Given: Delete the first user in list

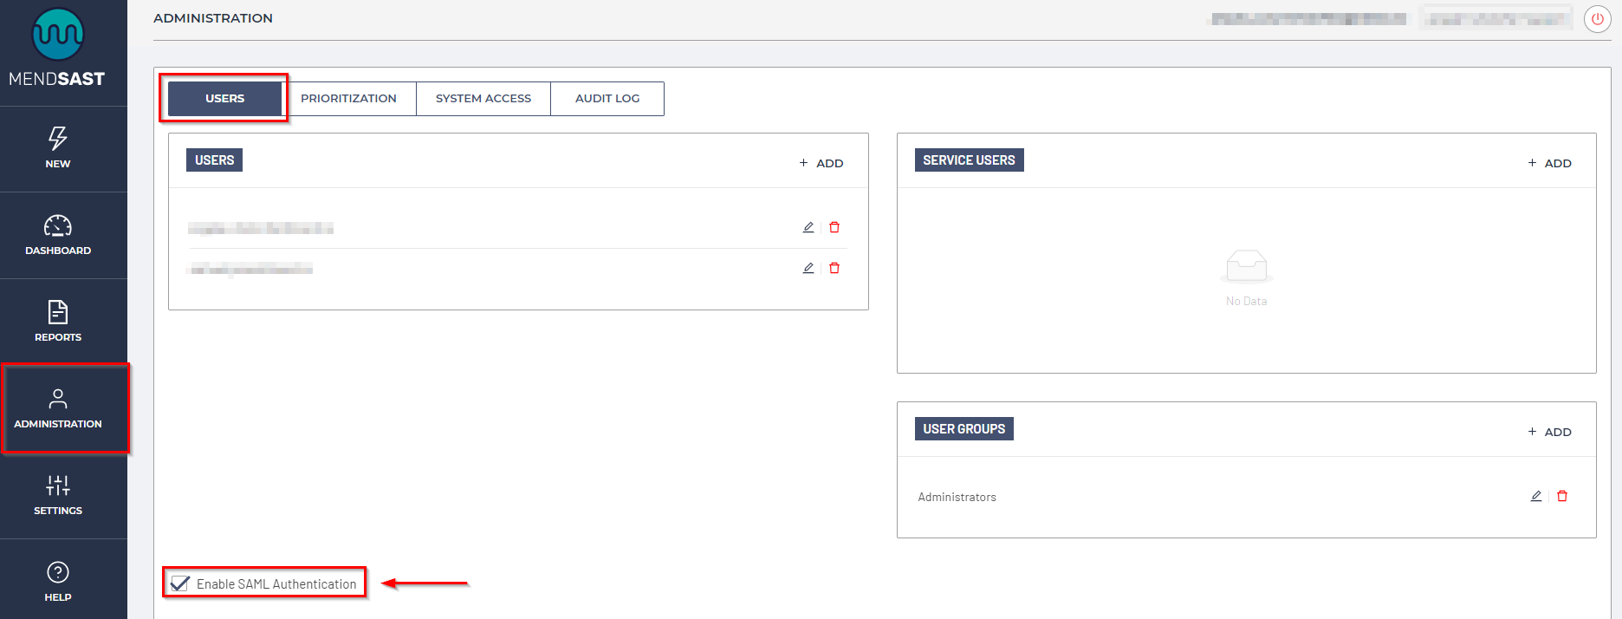Looking at the screenshot, I should [834, 227].
